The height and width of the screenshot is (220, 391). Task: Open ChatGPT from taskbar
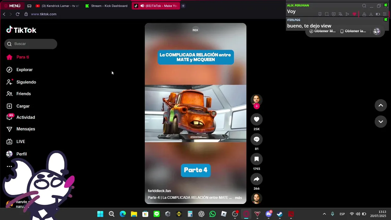coord(201,214)
